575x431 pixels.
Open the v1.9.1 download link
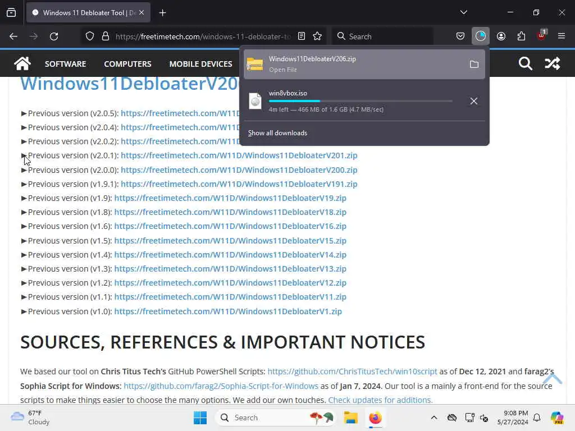(x=239, y=184)
